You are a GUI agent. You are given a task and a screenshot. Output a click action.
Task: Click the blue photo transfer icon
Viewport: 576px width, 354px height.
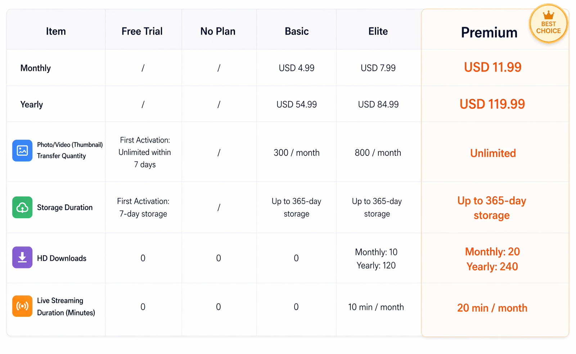[22, 150]
